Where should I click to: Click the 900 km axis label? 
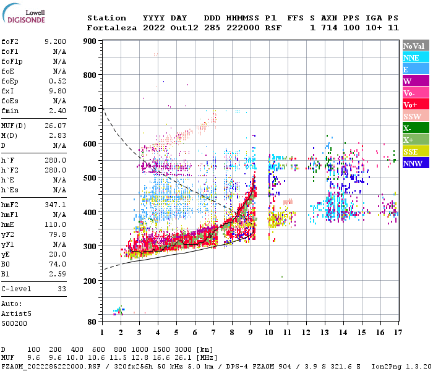coord(90,41)
